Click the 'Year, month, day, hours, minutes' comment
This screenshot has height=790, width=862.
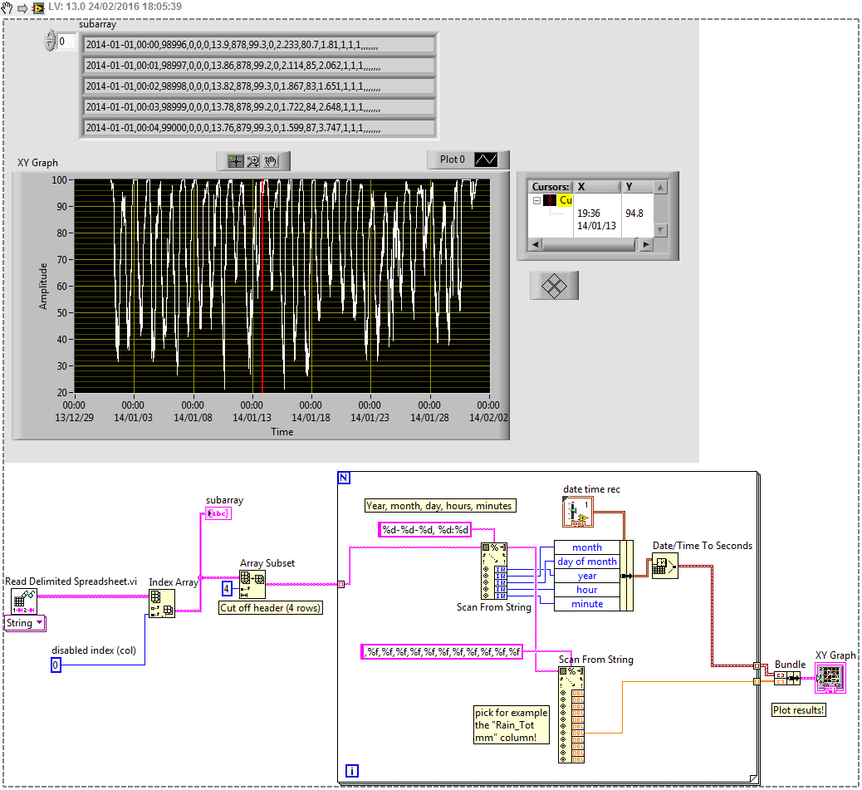pyautogui.click(x=440, y=506)
